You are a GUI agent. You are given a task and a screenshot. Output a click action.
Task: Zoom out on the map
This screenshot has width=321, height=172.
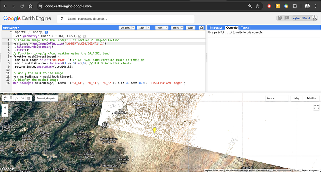5,113
